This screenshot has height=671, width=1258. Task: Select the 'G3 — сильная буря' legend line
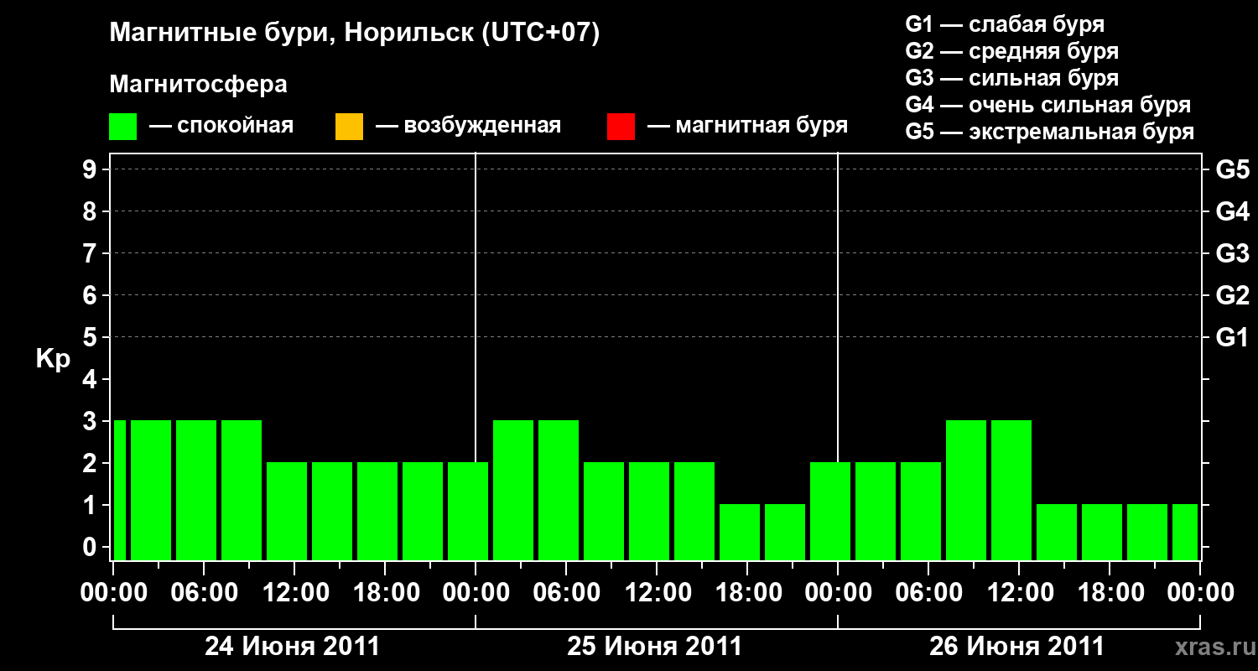(1012, 78)
